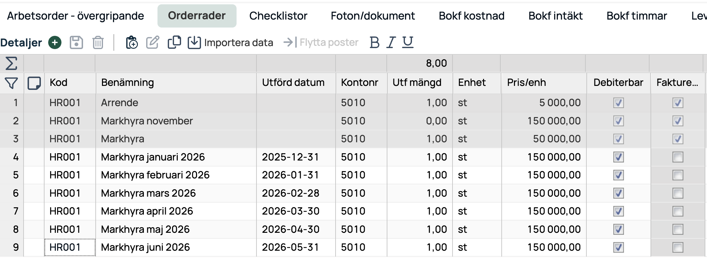This screenshot has width=707, height=258.
Task: Duplicate rows with the copy icon
Action: (x=174, y=42)
